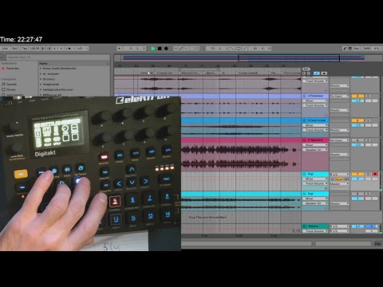Screen dimensions: 383x287
Task: Open the Master track upper 1/2 dropdown
Action: click(x=340, y=226)
